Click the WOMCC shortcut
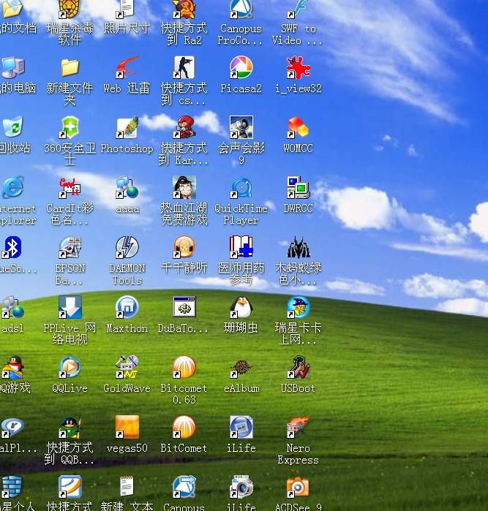Image resolution: width=488 pixels, height=511 pixels. point(298,129)
